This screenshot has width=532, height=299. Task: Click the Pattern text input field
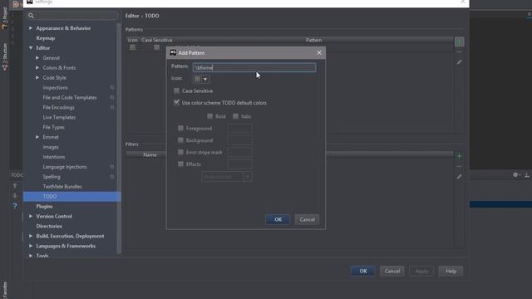click(254, 67)
